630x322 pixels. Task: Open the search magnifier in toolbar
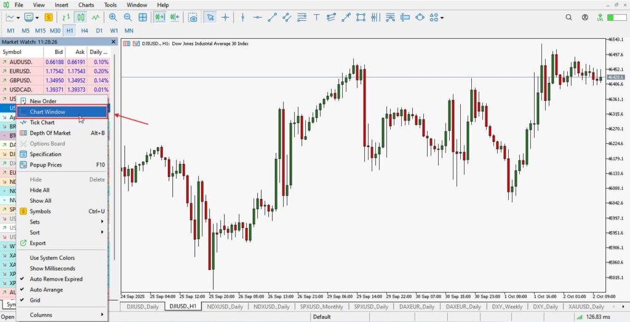click(570, 18)
